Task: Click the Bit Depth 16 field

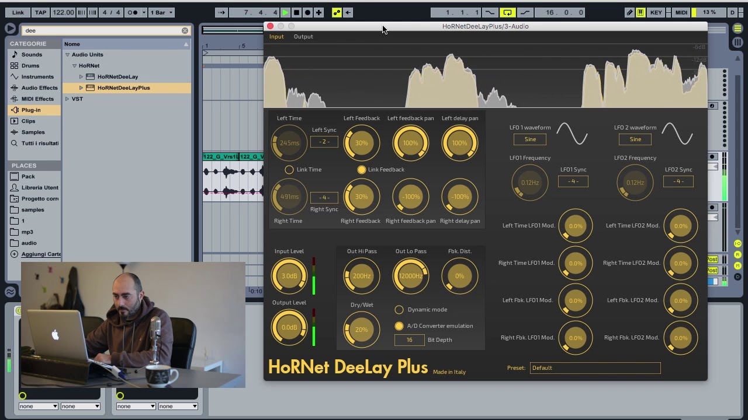Action: click(410, 340)
